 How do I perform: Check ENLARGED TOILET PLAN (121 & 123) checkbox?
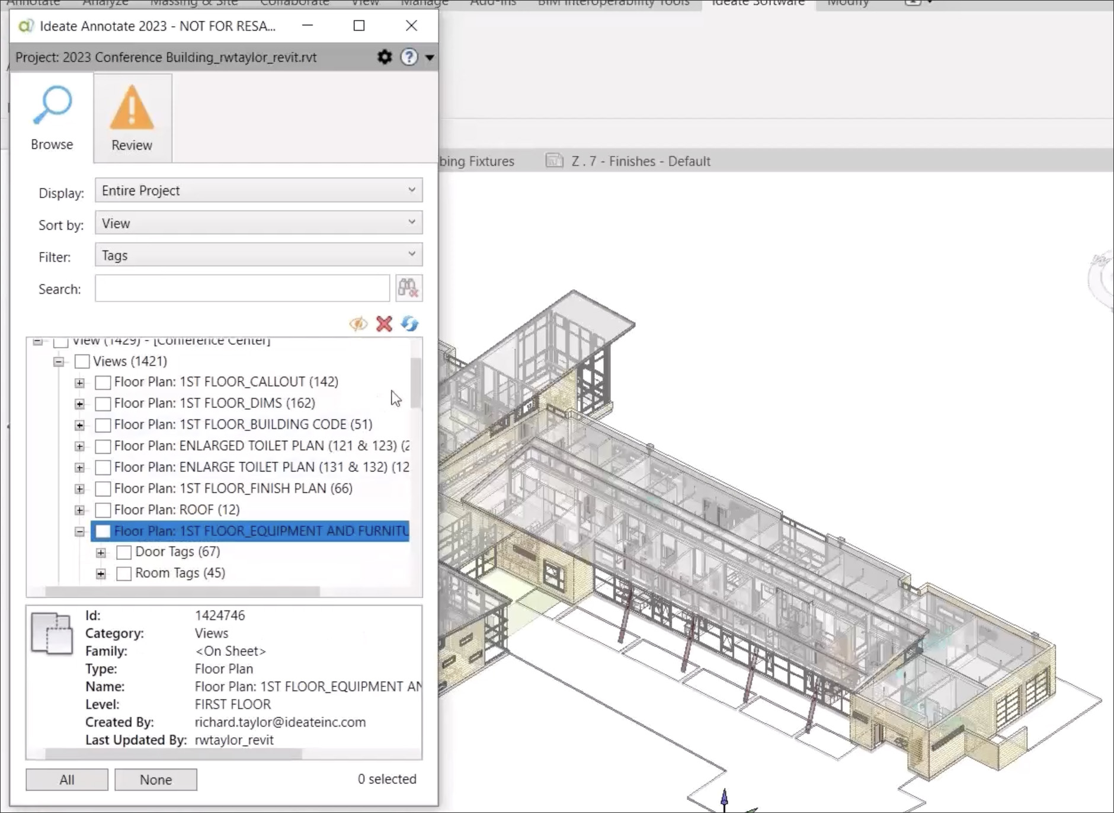(x=103, y=446)
